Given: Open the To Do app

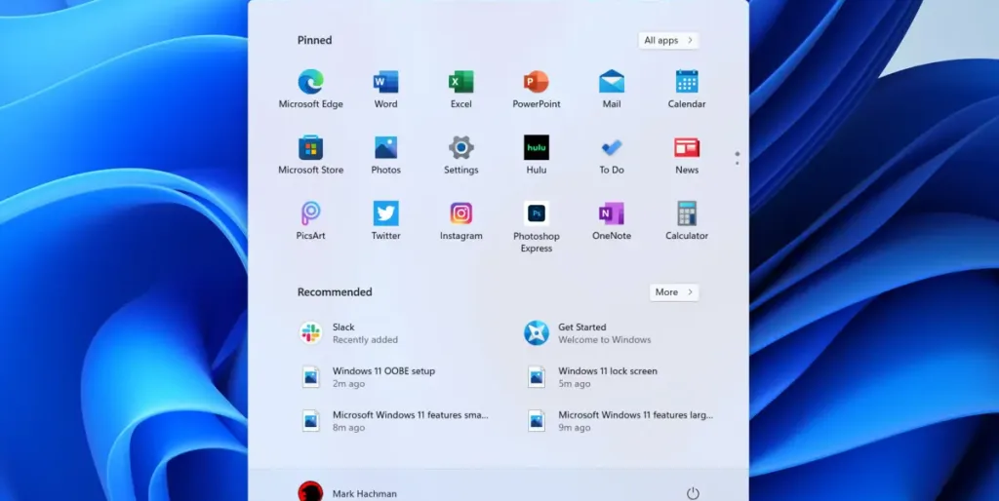Looking at the screenshot, I should pyautogui.click(x=612, y=155).
